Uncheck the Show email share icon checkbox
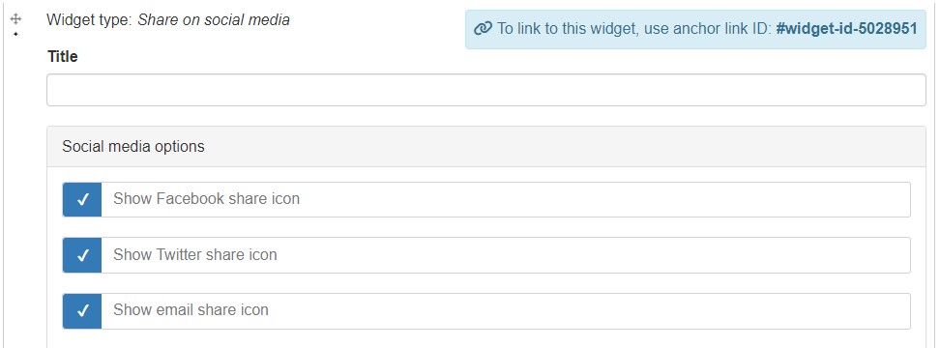Screen dimensions: 940x348 pos(82,310)
